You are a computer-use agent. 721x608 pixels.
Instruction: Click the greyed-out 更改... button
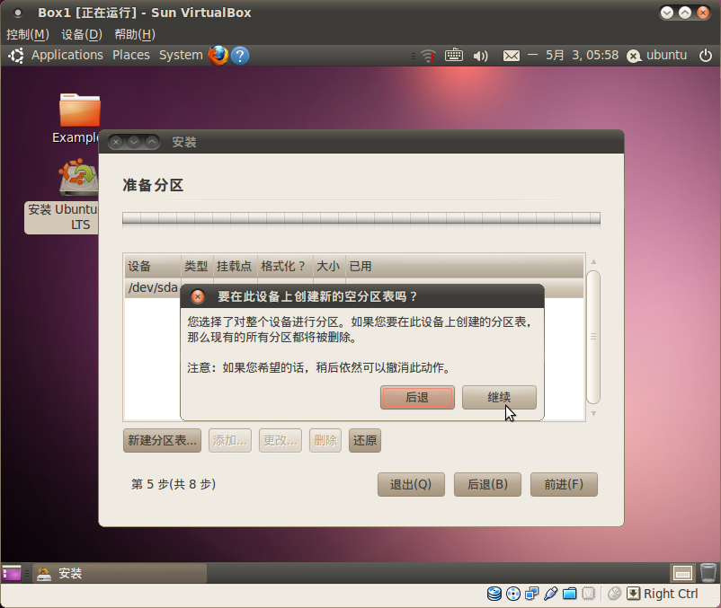(x=280, y=441)
